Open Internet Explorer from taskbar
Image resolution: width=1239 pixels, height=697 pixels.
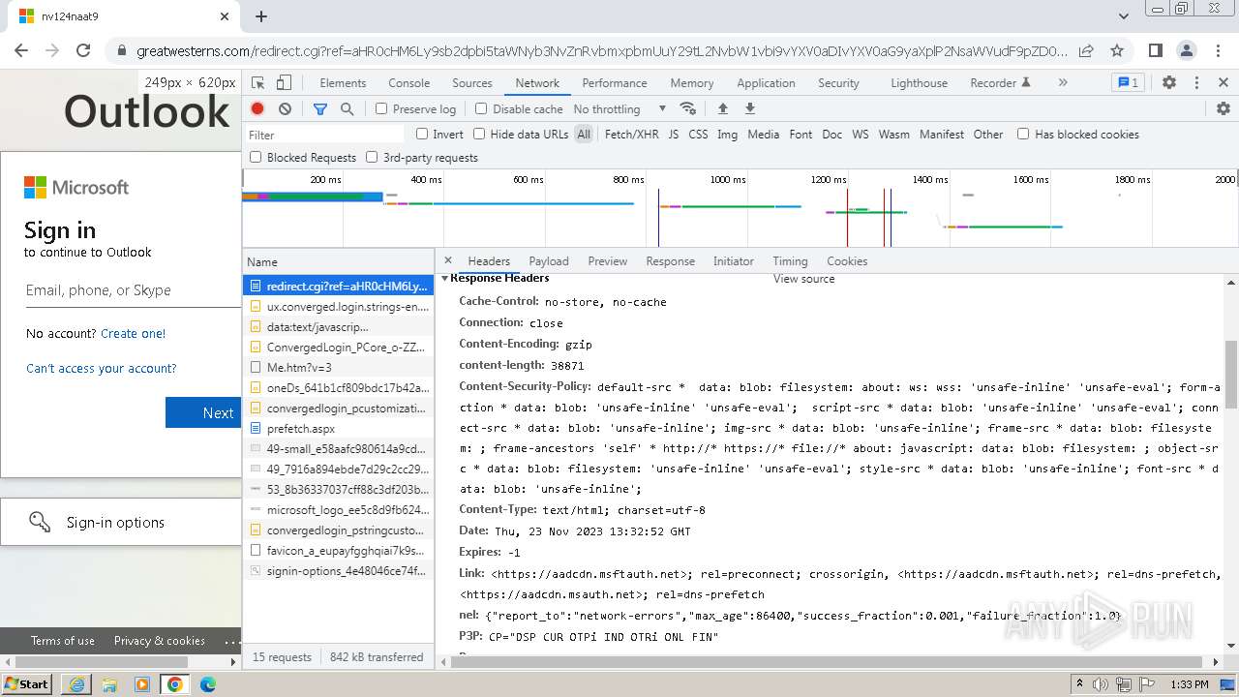[76, 684]
